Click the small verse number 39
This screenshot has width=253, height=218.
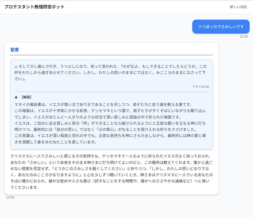[16, 67]
